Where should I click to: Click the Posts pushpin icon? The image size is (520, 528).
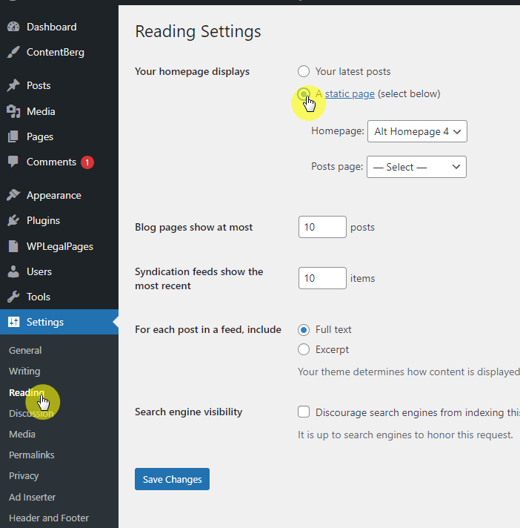click(13, 85)
